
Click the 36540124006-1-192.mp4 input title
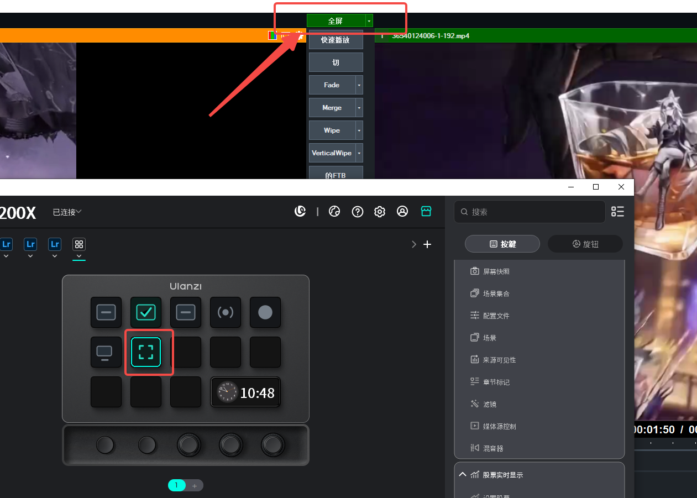(x=431, y=36)
